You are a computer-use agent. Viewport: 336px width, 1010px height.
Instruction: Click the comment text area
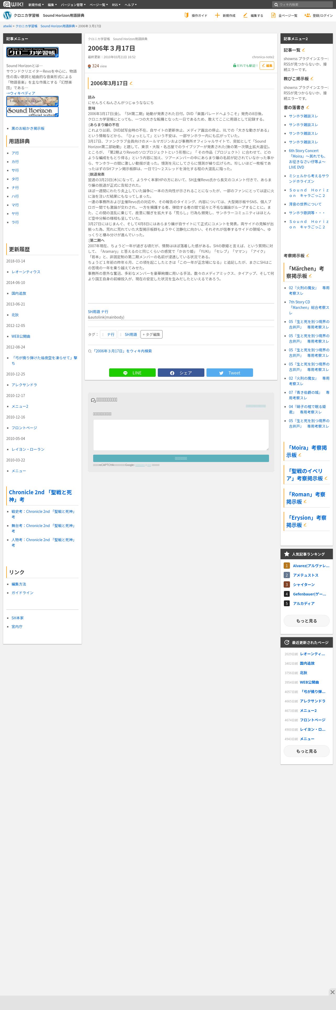[181, 435]
